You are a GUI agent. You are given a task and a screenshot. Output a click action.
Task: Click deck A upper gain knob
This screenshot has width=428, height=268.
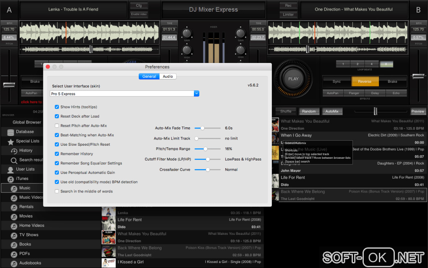[187, 33]
